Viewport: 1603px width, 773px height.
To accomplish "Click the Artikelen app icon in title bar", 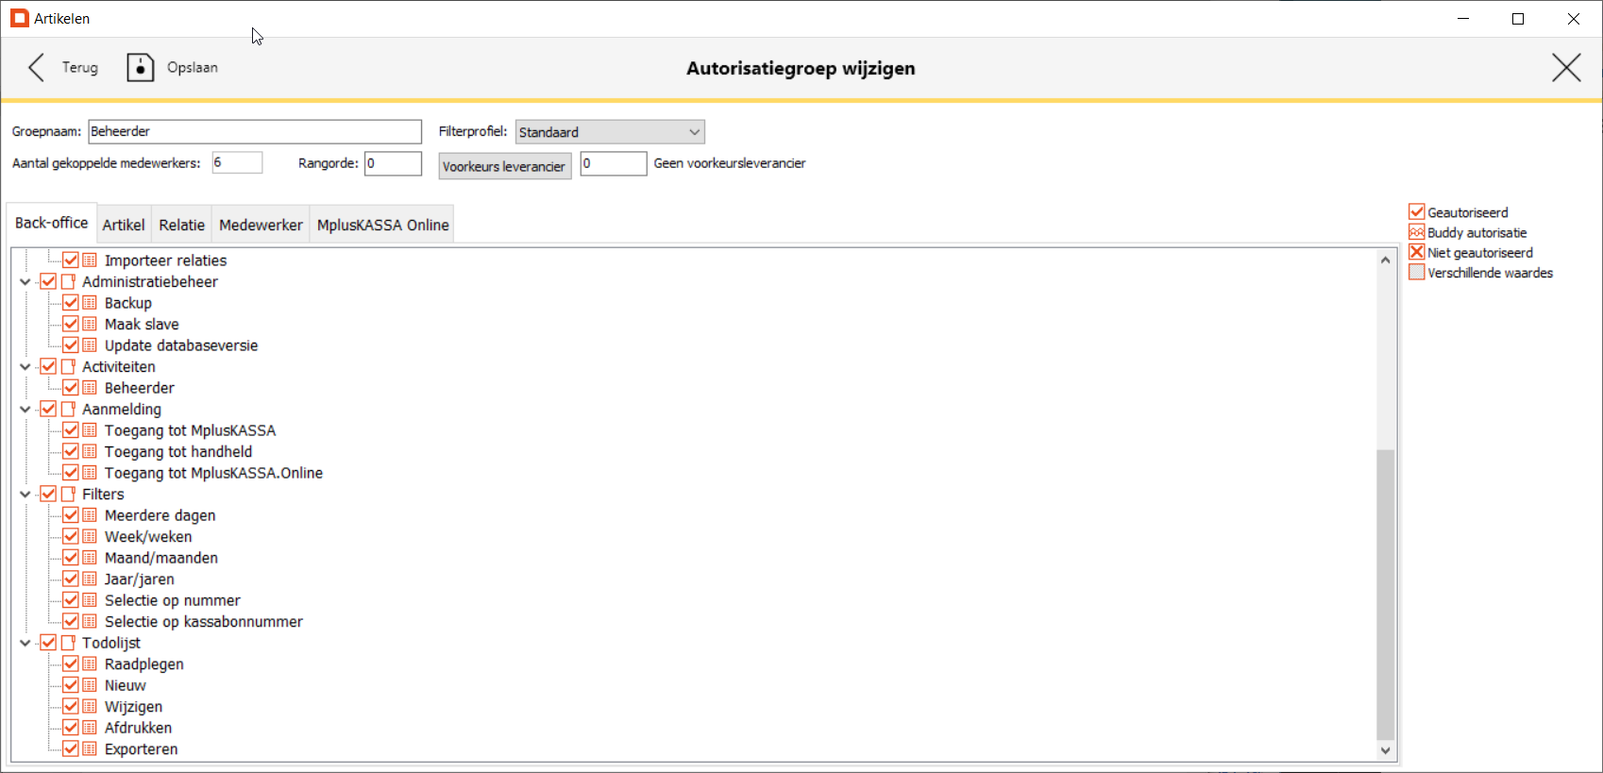I will [x=19, y=19].
